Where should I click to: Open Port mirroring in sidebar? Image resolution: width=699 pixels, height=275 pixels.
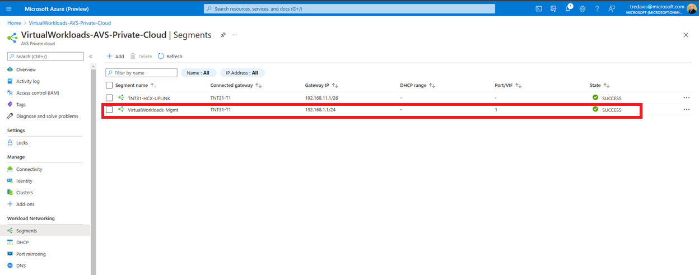[31, 254]
